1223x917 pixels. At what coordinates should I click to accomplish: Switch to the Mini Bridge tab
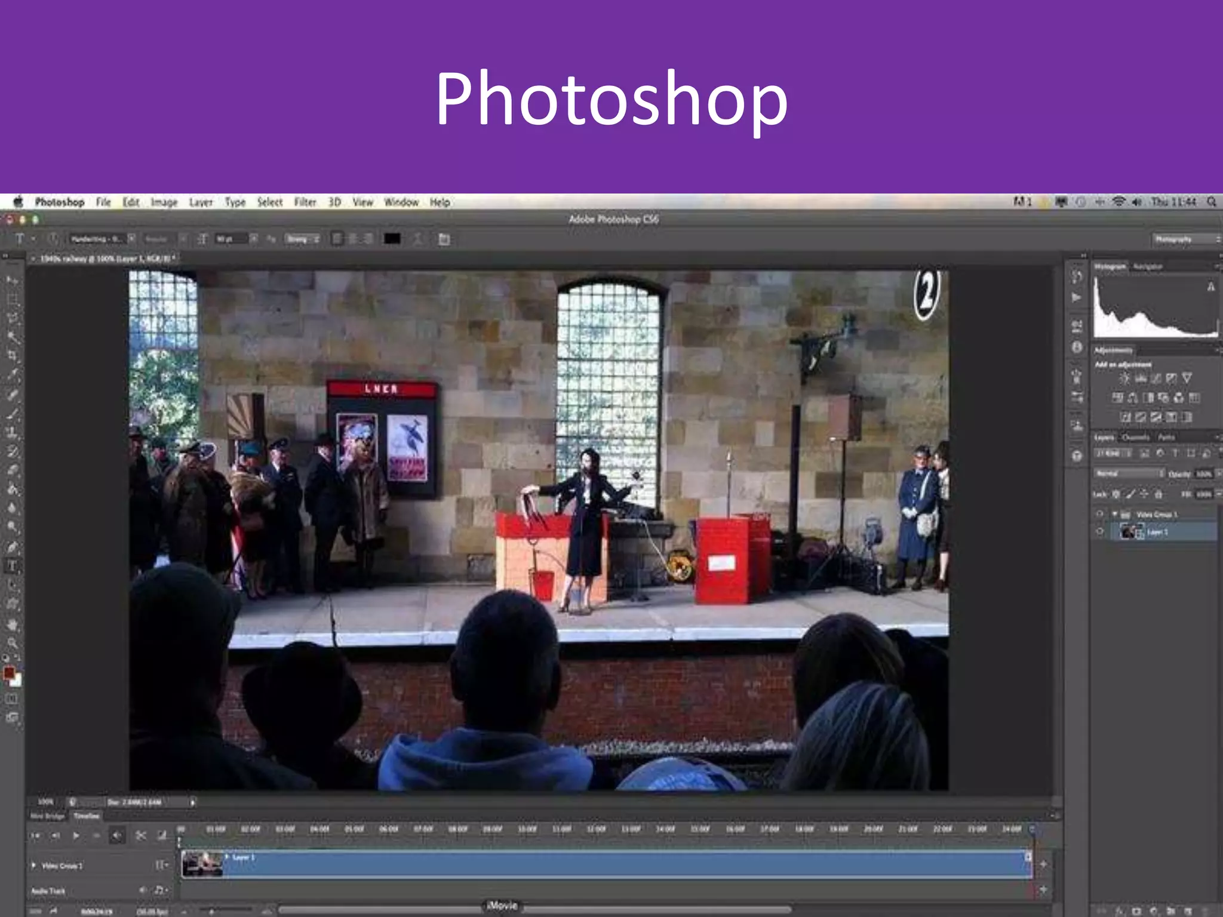point(47,816)
